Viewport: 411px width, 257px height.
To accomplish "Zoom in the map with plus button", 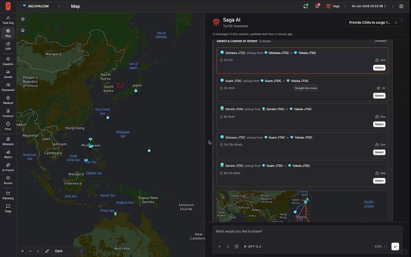I will click(23, 251).
